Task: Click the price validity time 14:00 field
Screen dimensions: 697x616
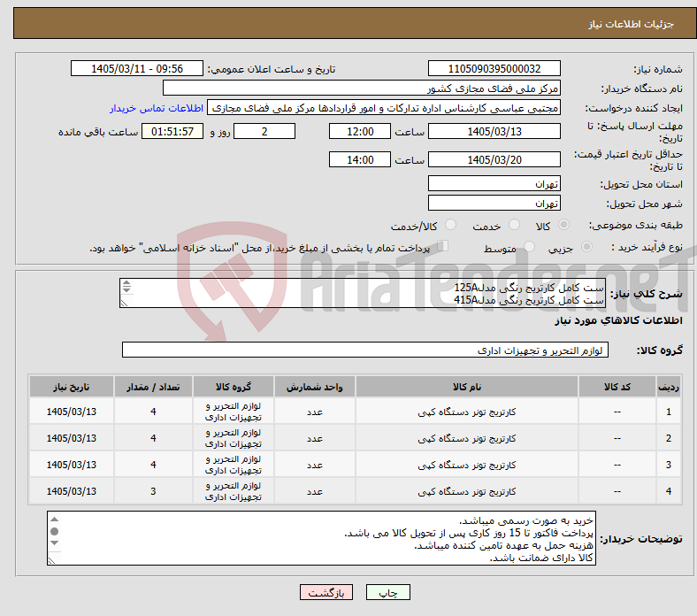Action: [x=360, y=159]
